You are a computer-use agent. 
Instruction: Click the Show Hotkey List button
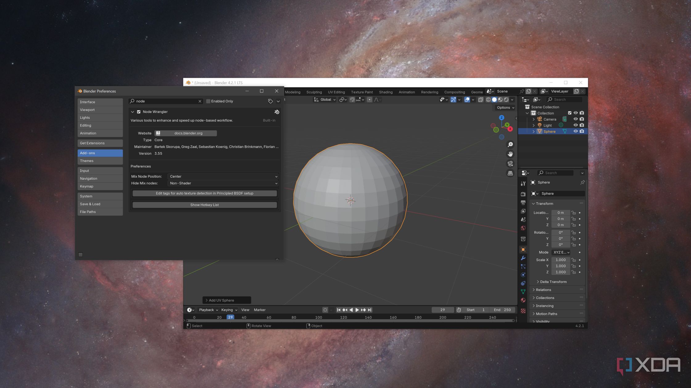pyautogui.click(x=205, y=205)
